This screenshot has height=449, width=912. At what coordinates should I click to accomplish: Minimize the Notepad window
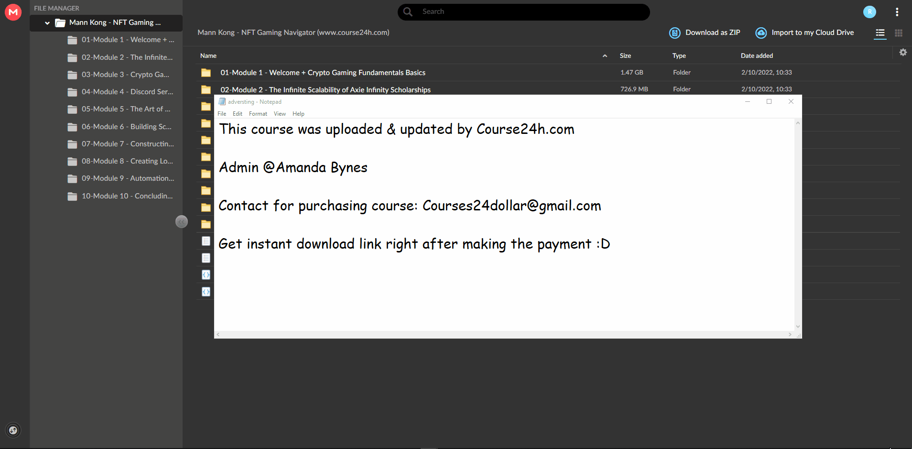[748, 101]
